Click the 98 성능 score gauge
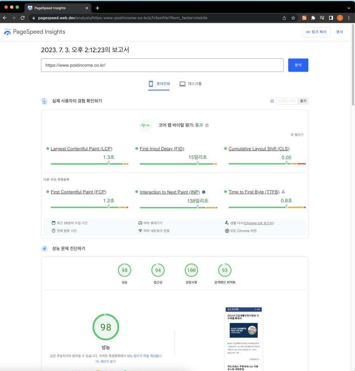The width and height of the screenshot is (355, 371). click(x=124, y=270)
